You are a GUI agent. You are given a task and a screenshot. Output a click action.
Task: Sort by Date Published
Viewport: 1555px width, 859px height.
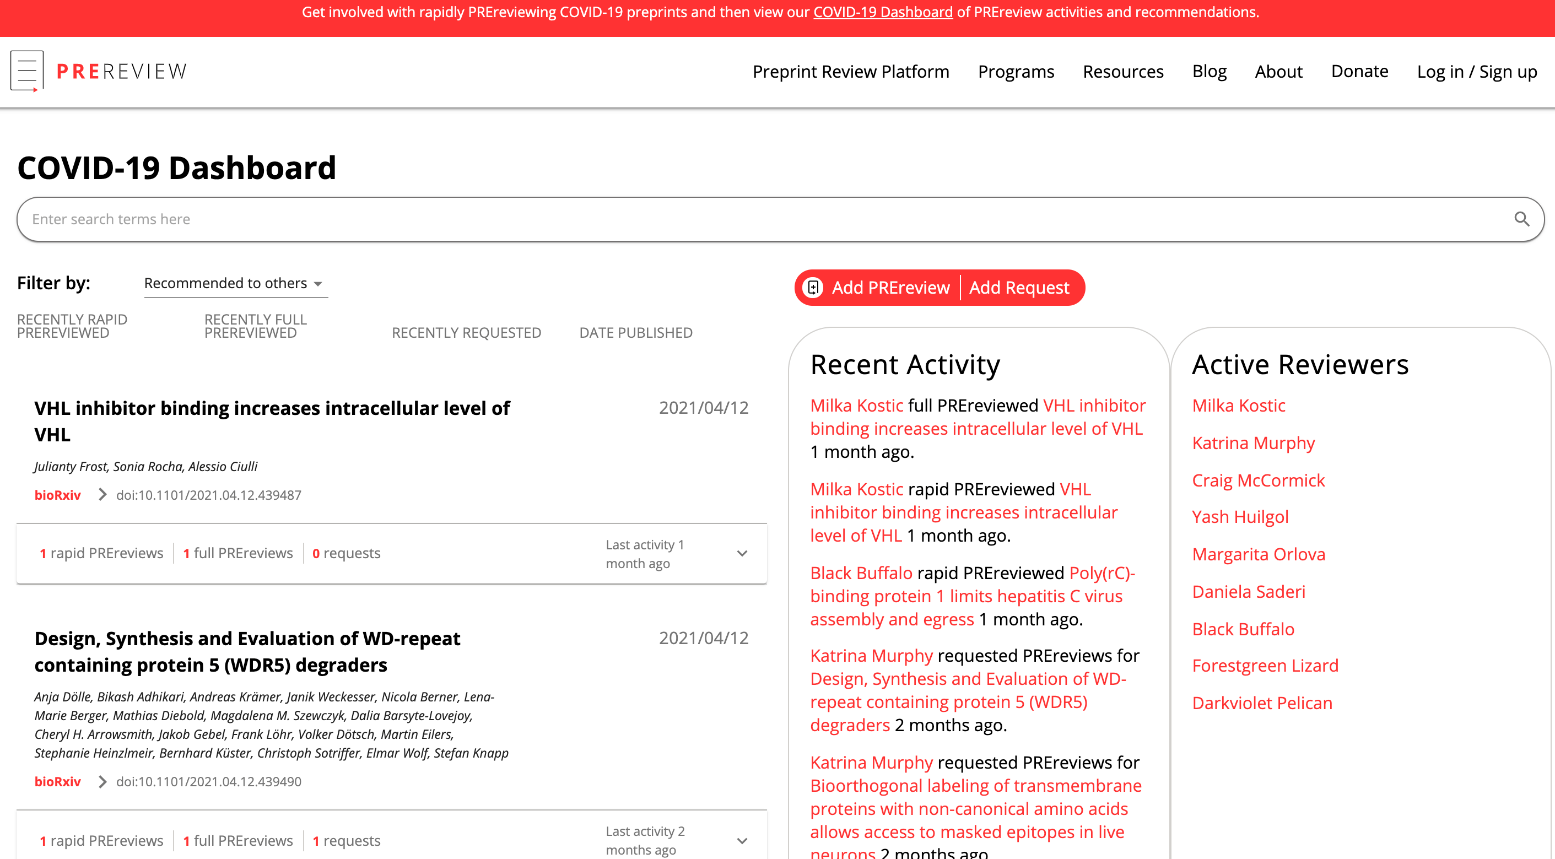click(636, 333)
